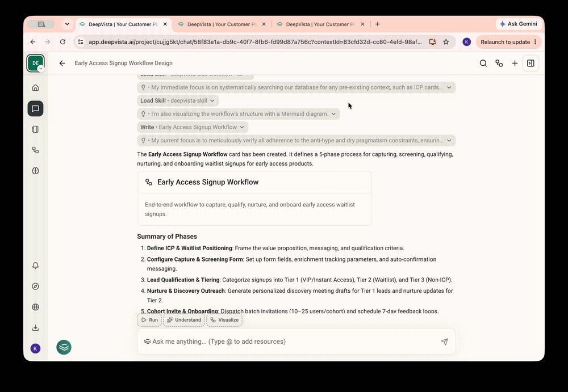Select the first DeepVista browser tab

123,24
